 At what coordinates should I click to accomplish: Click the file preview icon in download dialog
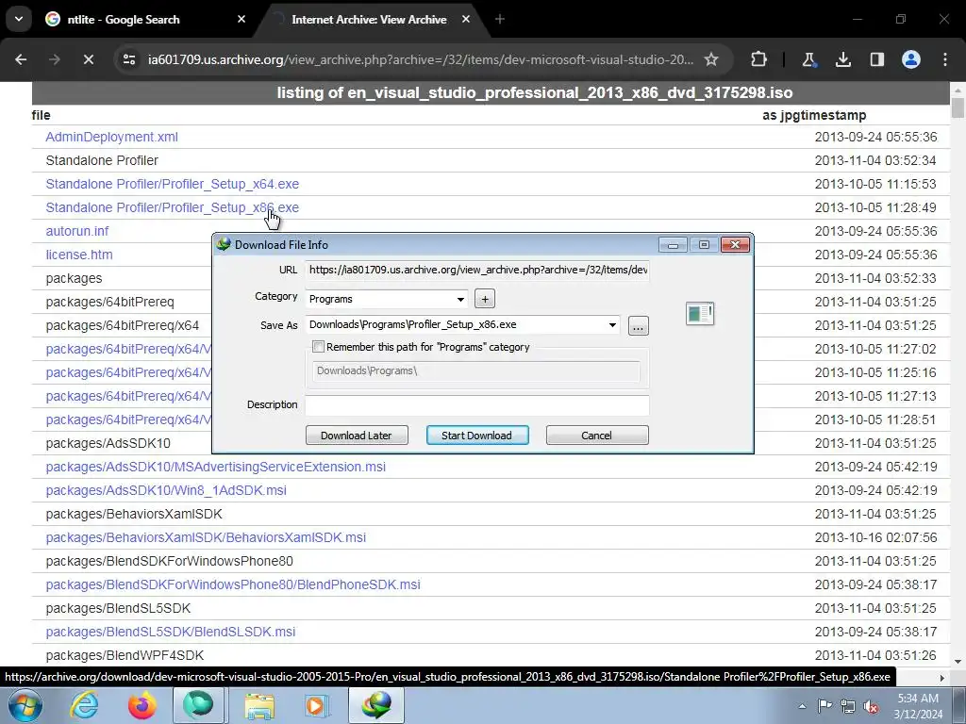(x=700, y=313)
